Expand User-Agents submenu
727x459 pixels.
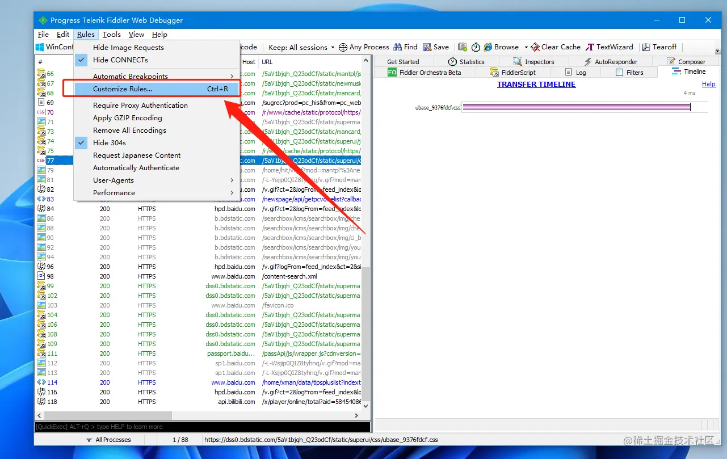pos(156,180)
